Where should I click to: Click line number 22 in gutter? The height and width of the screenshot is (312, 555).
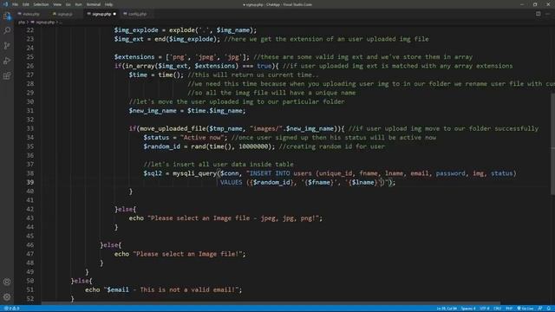click(x=30, y=30)
